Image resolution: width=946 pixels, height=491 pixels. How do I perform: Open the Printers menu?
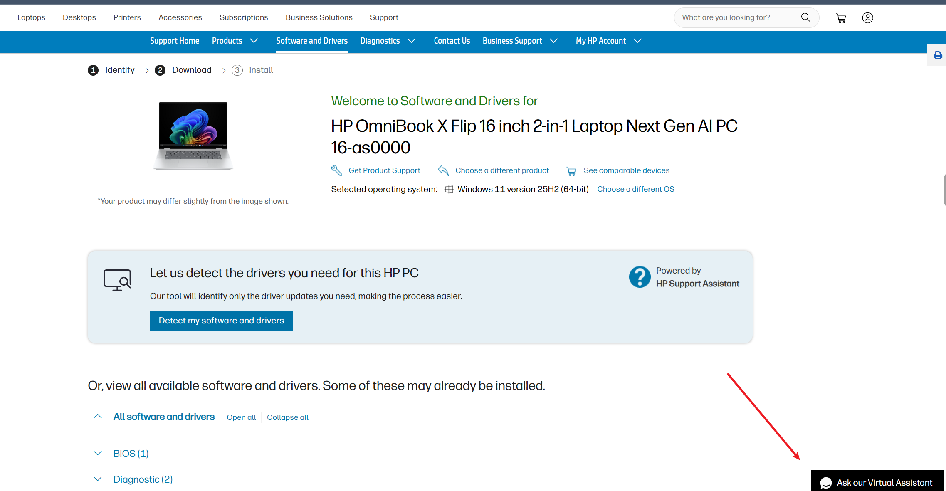127,17
